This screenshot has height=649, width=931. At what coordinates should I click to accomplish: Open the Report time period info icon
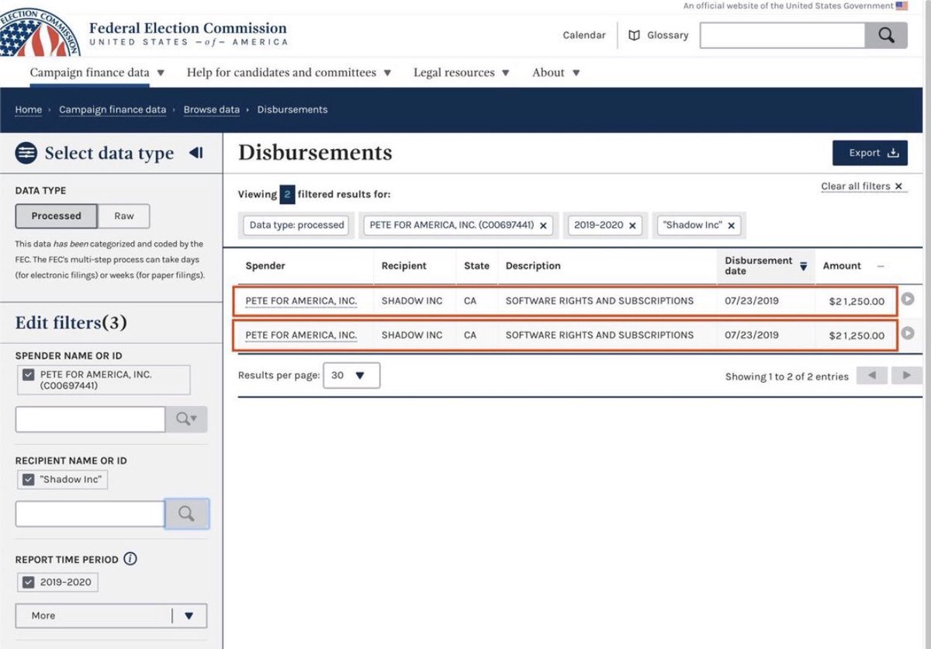(130, 559)
